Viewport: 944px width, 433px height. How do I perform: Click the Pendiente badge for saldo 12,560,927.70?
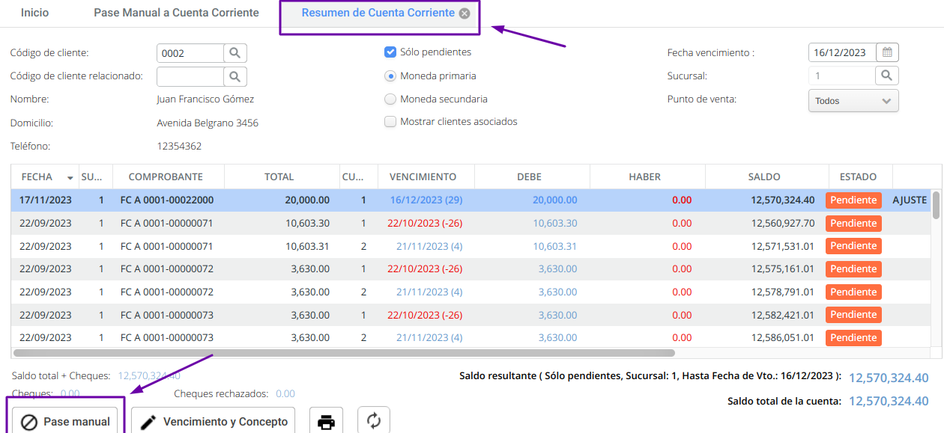tap(853, 224)
